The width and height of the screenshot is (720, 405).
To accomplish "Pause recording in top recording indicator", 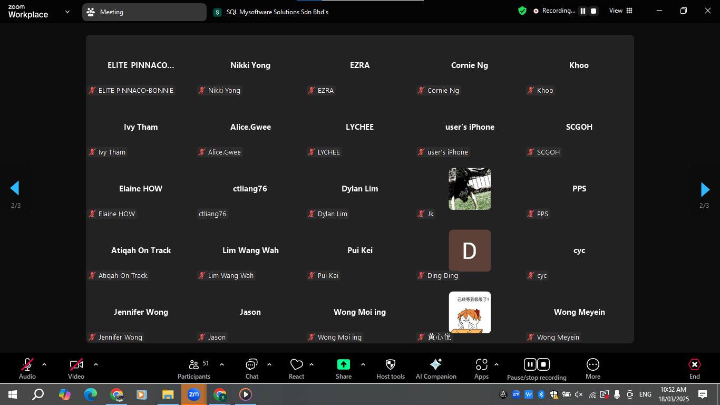I will [583, 11].
